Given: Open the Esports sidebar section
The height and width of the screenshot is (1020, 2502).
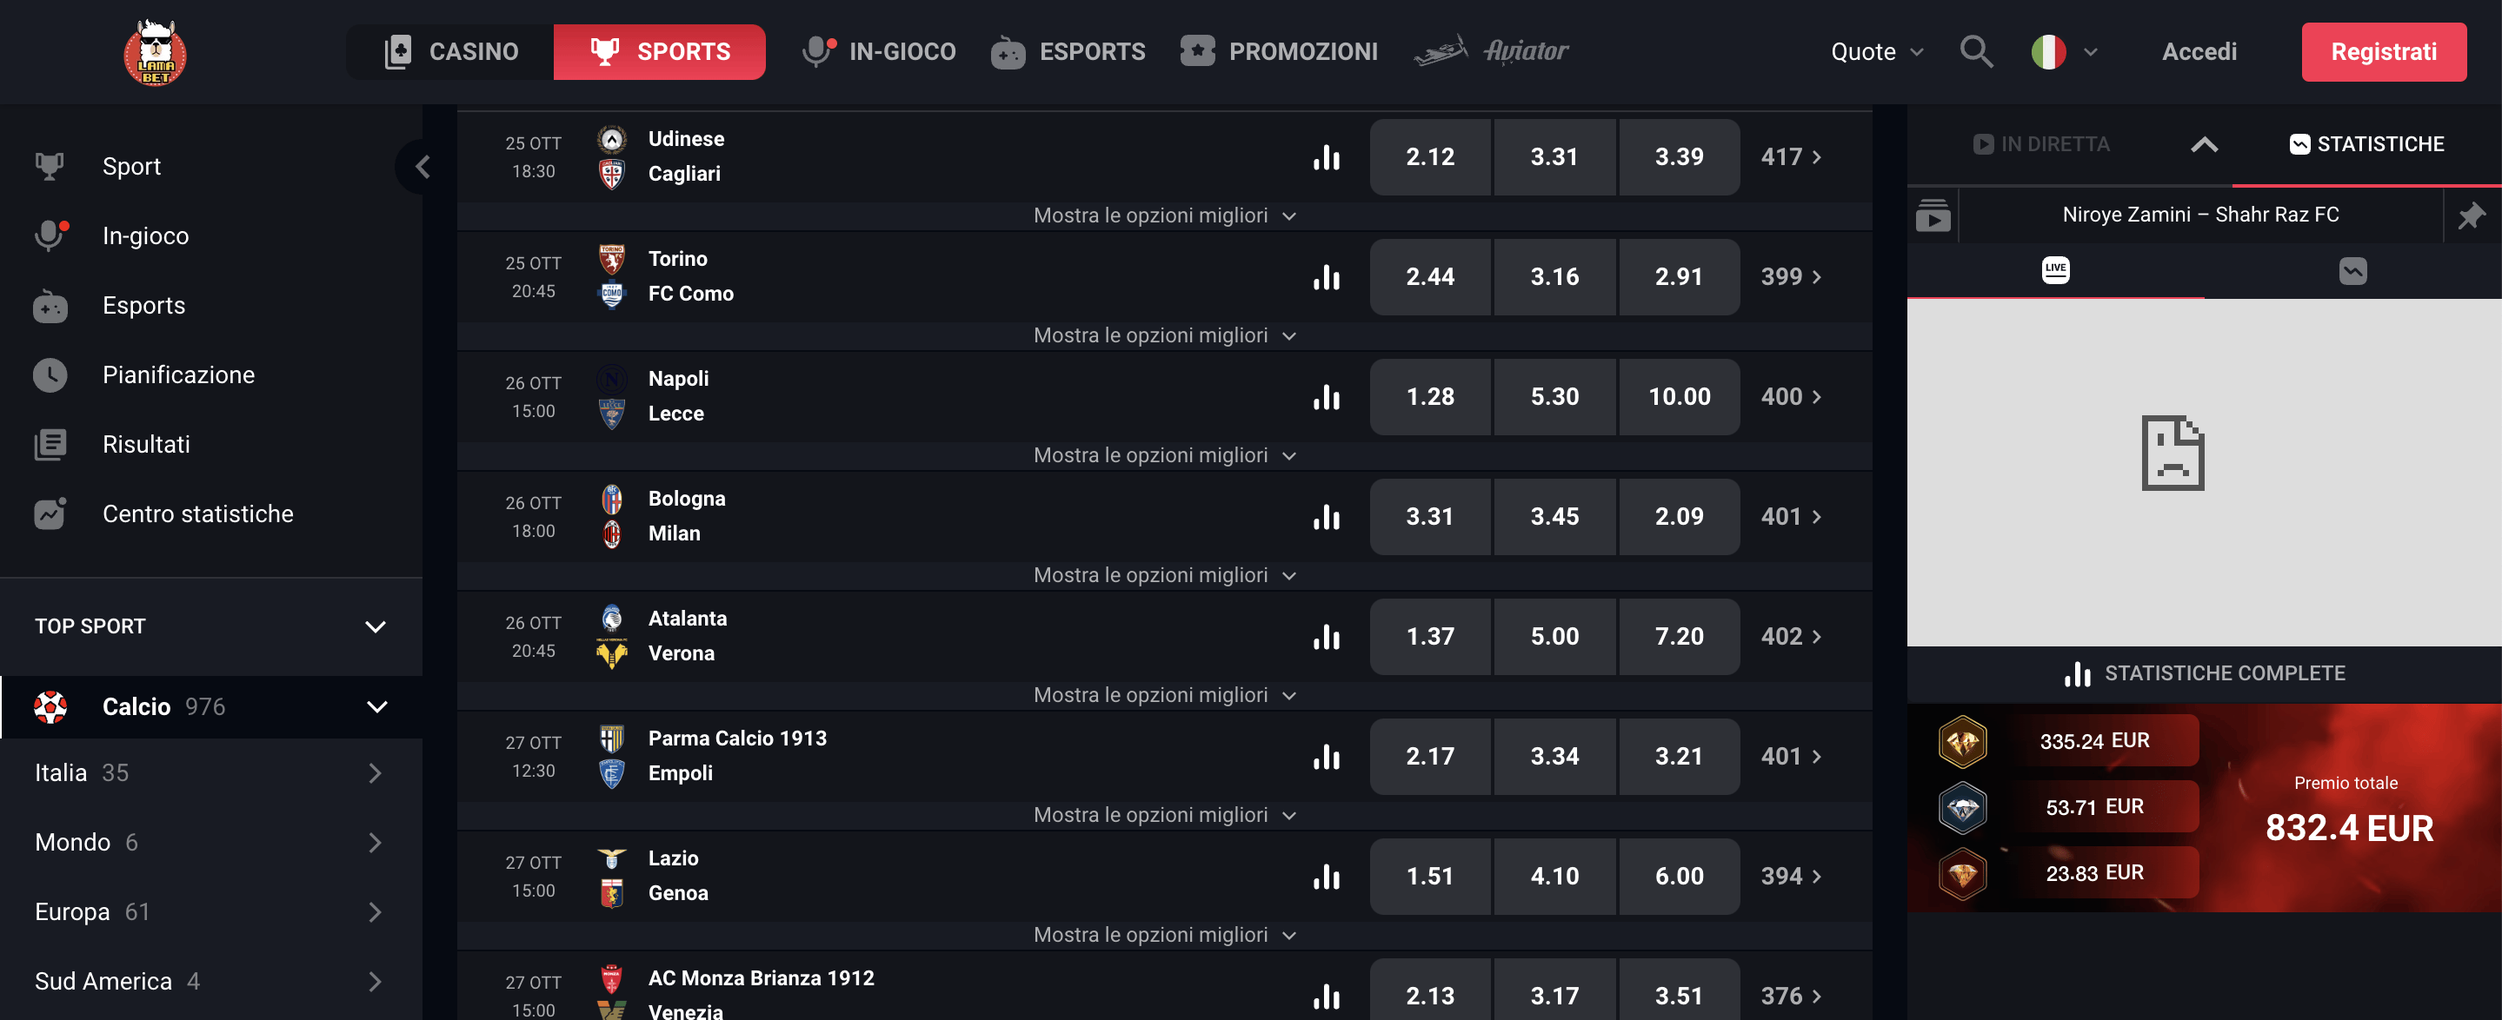Looking at the screenshot, I should [143, 305].
